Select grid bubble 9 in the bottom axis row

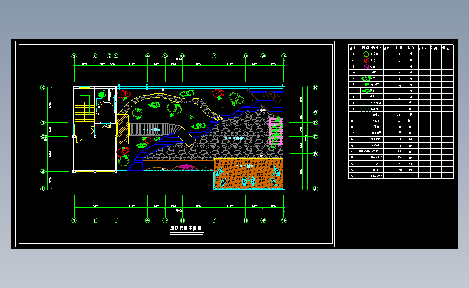point(263,220)
